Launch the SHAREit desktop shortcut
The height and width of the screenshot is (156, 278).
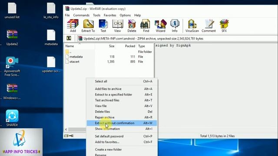point(12,118)
